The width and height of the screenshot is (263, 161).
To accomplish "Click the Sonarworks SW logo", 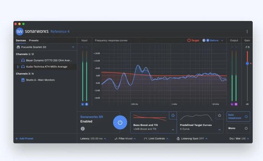I will pyautogui.click(x=20, y=32).
